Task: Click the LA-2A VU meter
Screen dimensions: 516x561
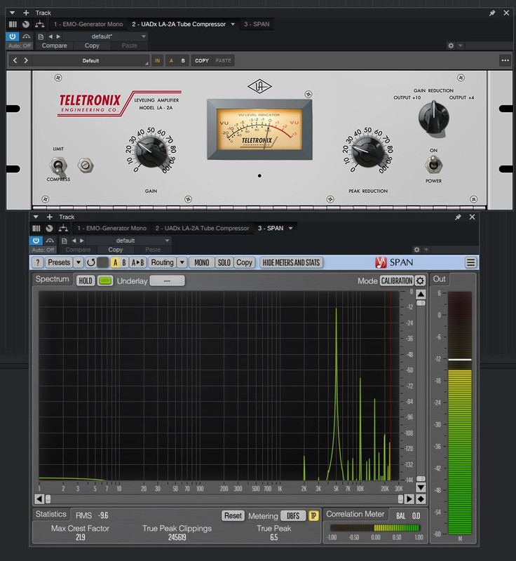Action: (259, 129)
